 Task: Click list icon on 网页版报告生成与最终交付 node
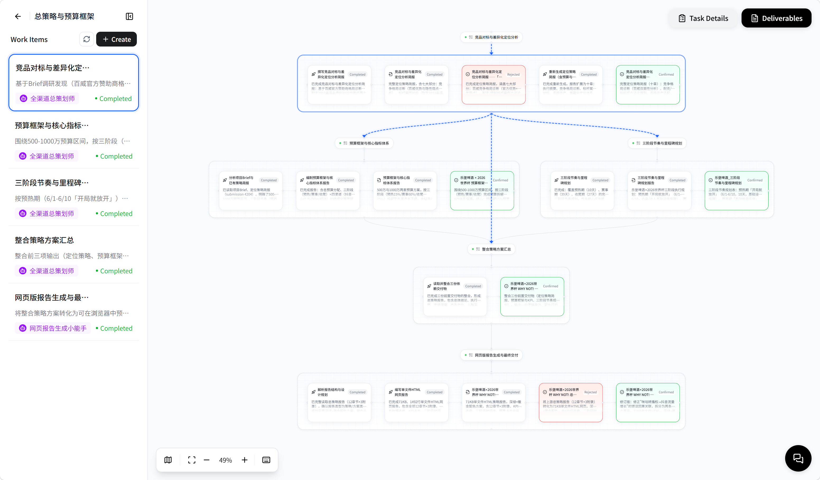(471, 355)
